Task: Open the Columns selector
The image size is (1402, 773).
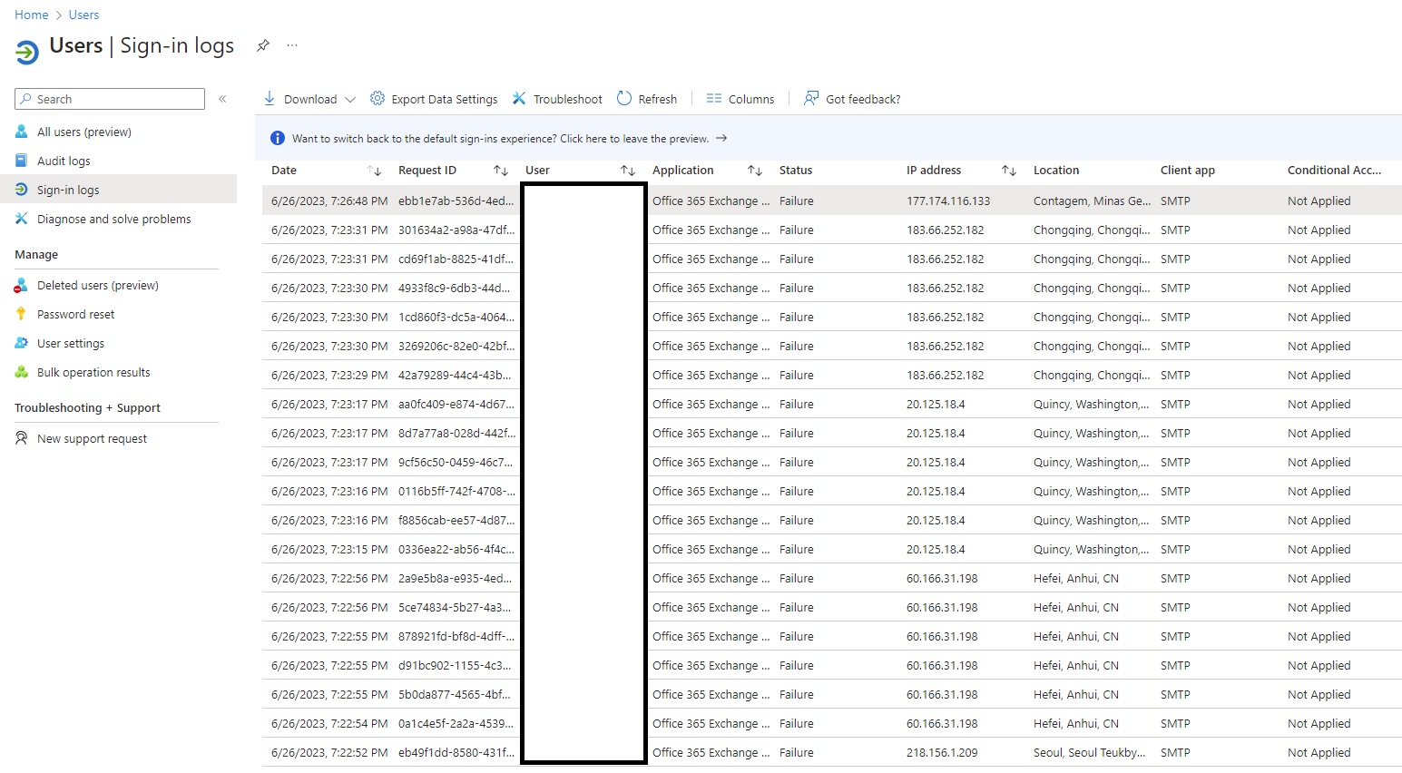Action: click(x=740, y=98)
